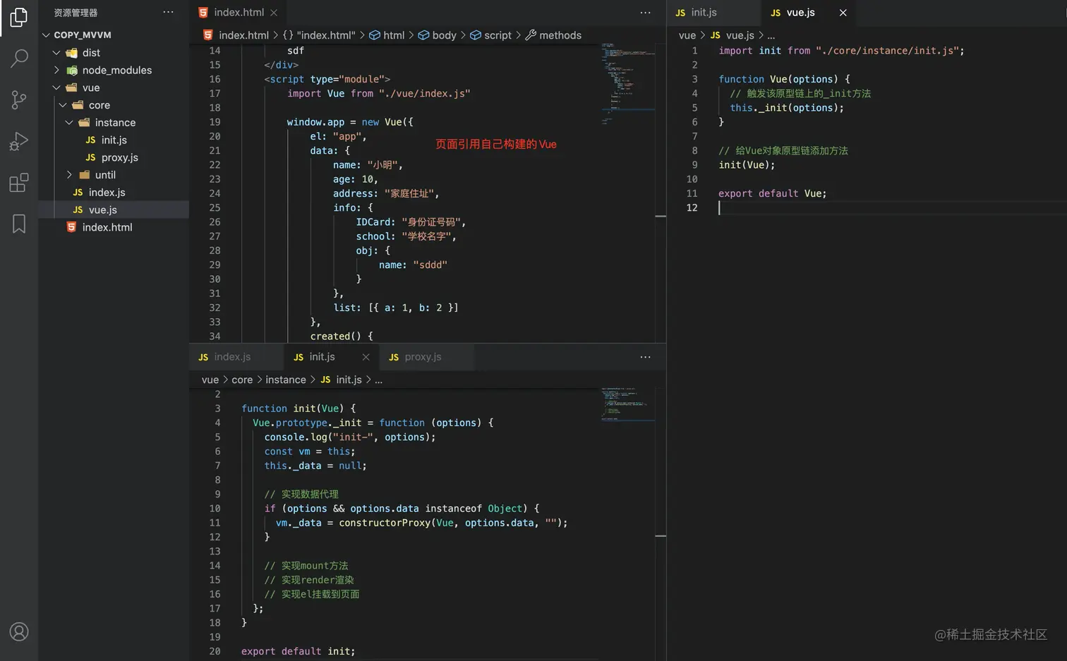
Task: Close the init.js tab in lower editor
Action: [366, 357]
